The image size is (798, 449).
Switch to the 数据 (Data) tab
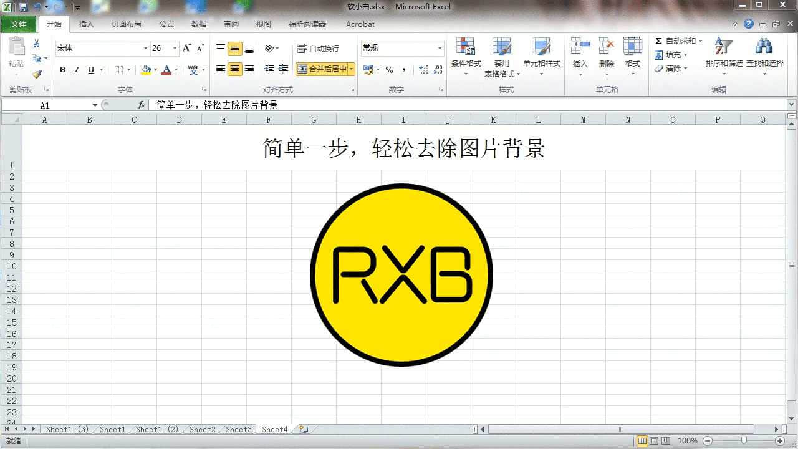(x=199, y=24)
